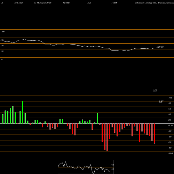
Task: Select the mini line chart thumbnail at bottom
Action: tap(86, 167)
